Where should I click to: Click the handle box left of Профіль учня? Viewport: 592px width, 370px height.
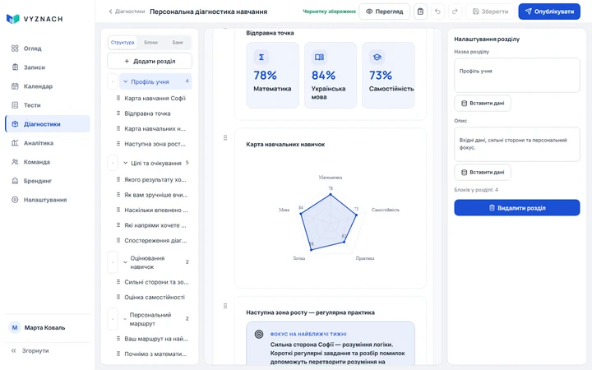(113, 81)
